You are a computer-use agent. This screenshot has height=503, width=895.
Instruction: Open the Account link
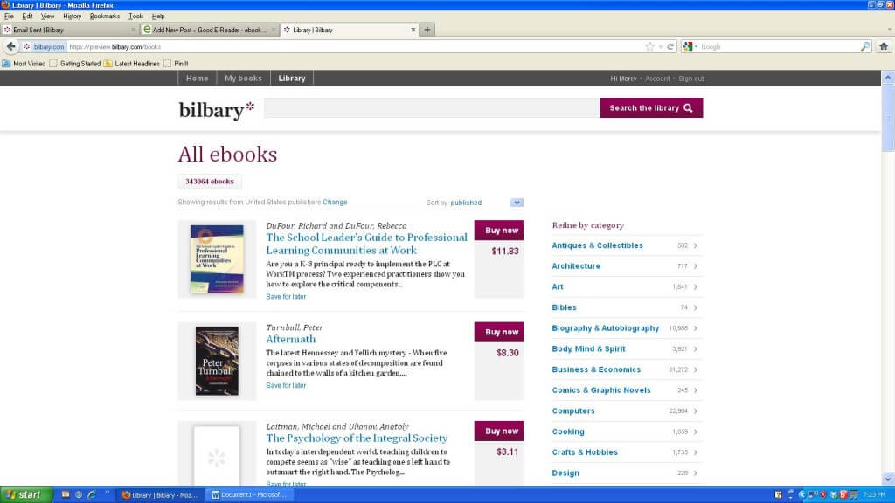(657, 79)
